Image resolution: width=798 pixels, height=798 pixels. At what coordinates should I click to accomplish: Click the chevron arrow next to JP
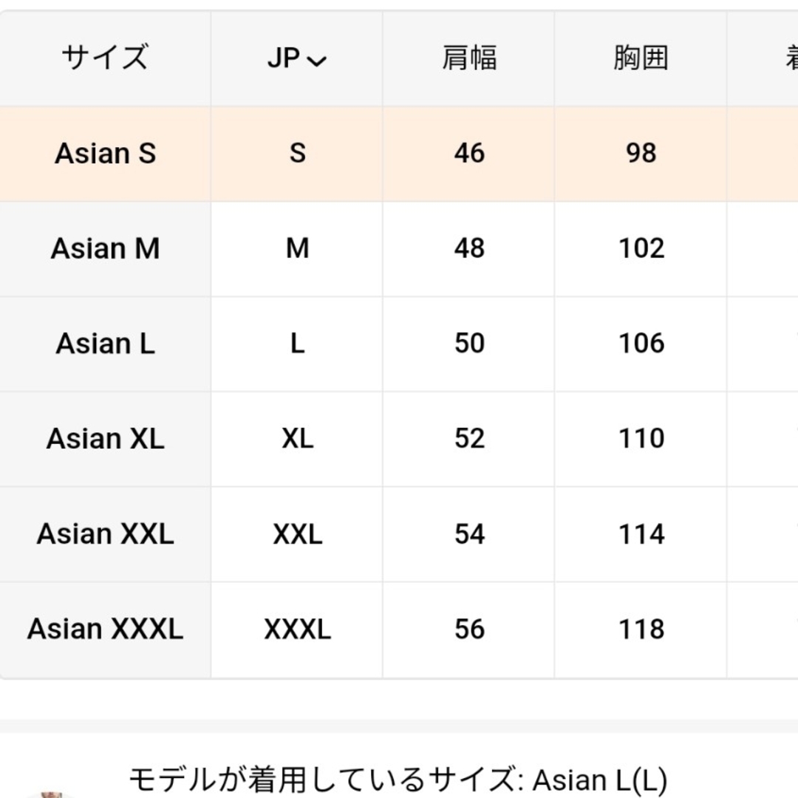coord(316,61)
